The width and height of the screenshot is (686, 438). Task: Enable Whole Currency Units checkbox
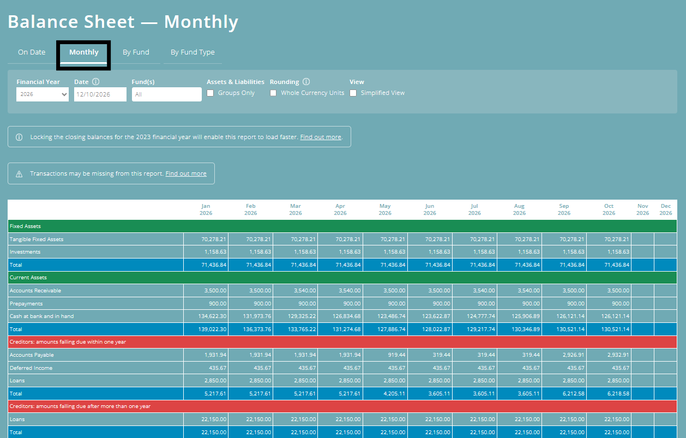click(x=273, y=93)
